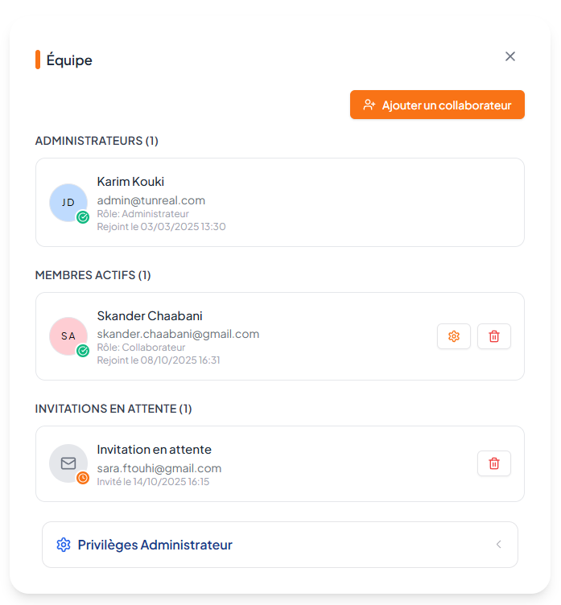Click the orange clock badge on the invitation

(x=83, y=478)
